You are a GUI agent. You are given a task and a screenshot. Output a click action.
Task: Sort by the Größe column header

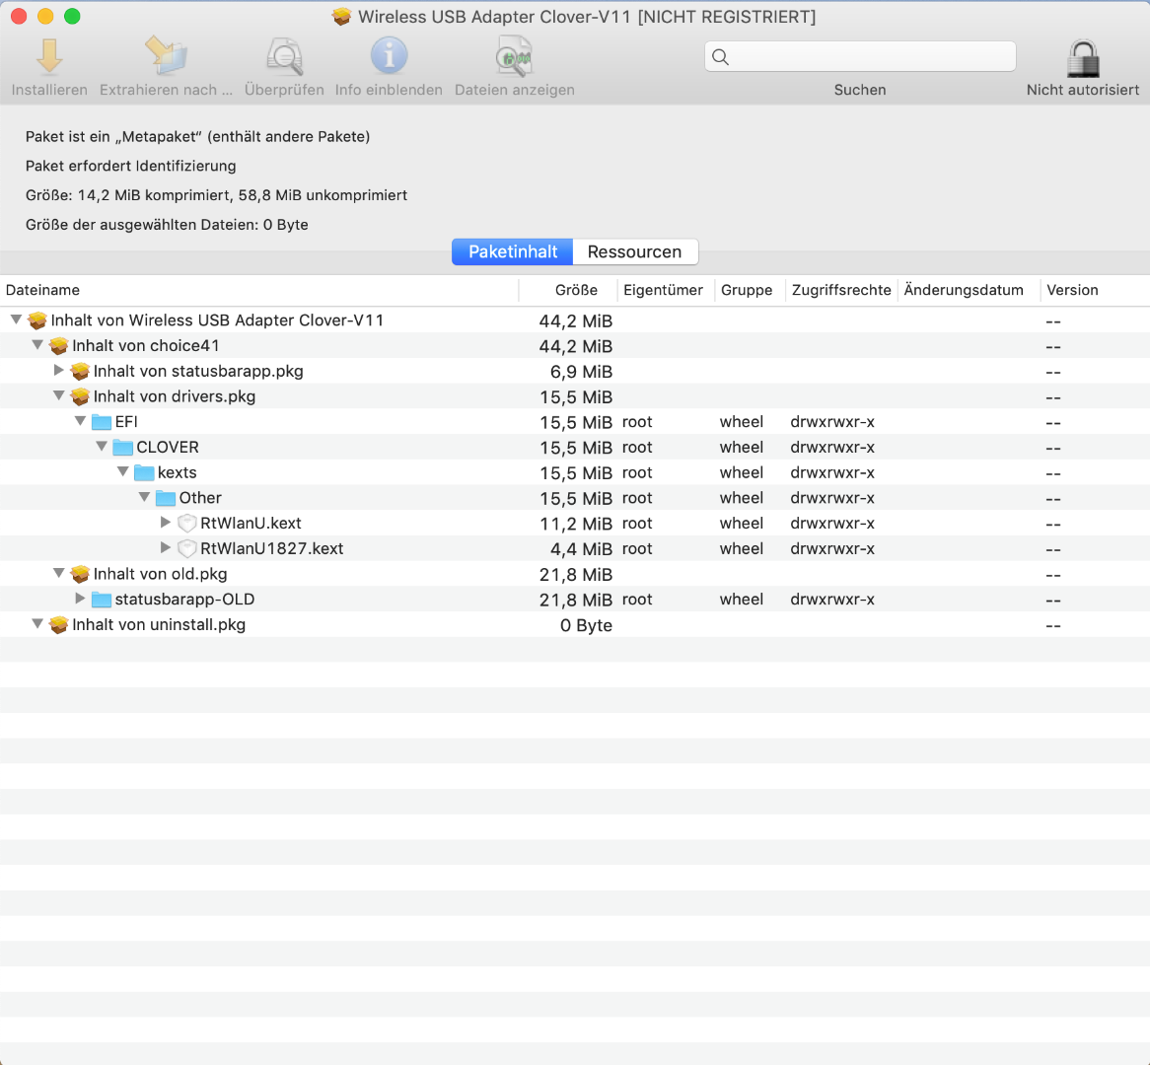tap(576, 290)
